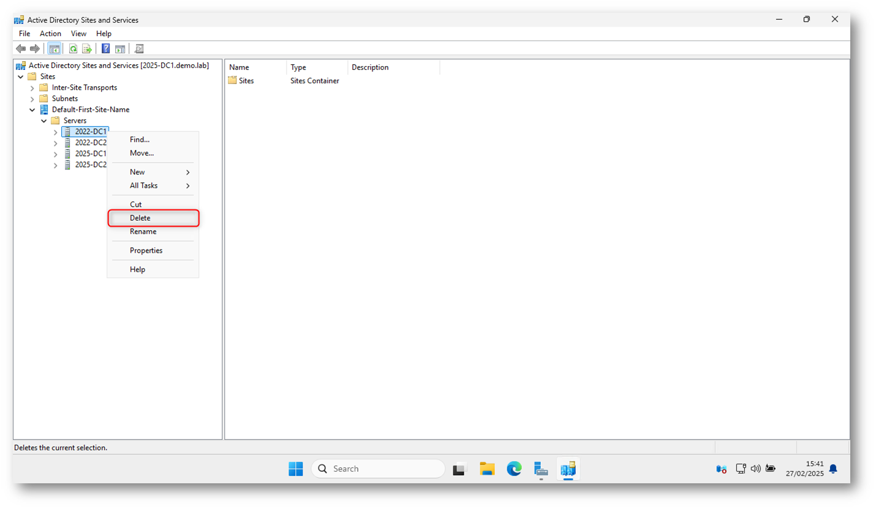Click the Export List toolbar icon
The height and width of the screenshot is (509, 876).
pos(87,49)
